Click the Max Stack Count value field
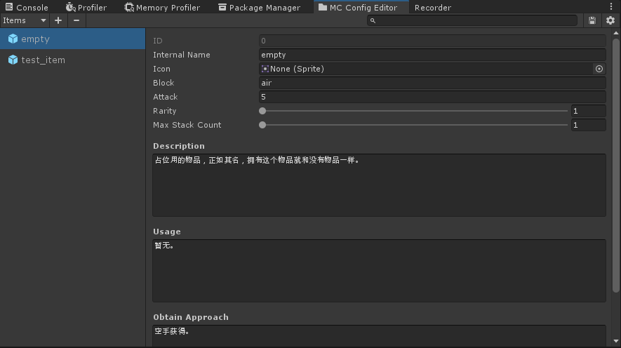621x348 pixels. (x=588, y=125)
